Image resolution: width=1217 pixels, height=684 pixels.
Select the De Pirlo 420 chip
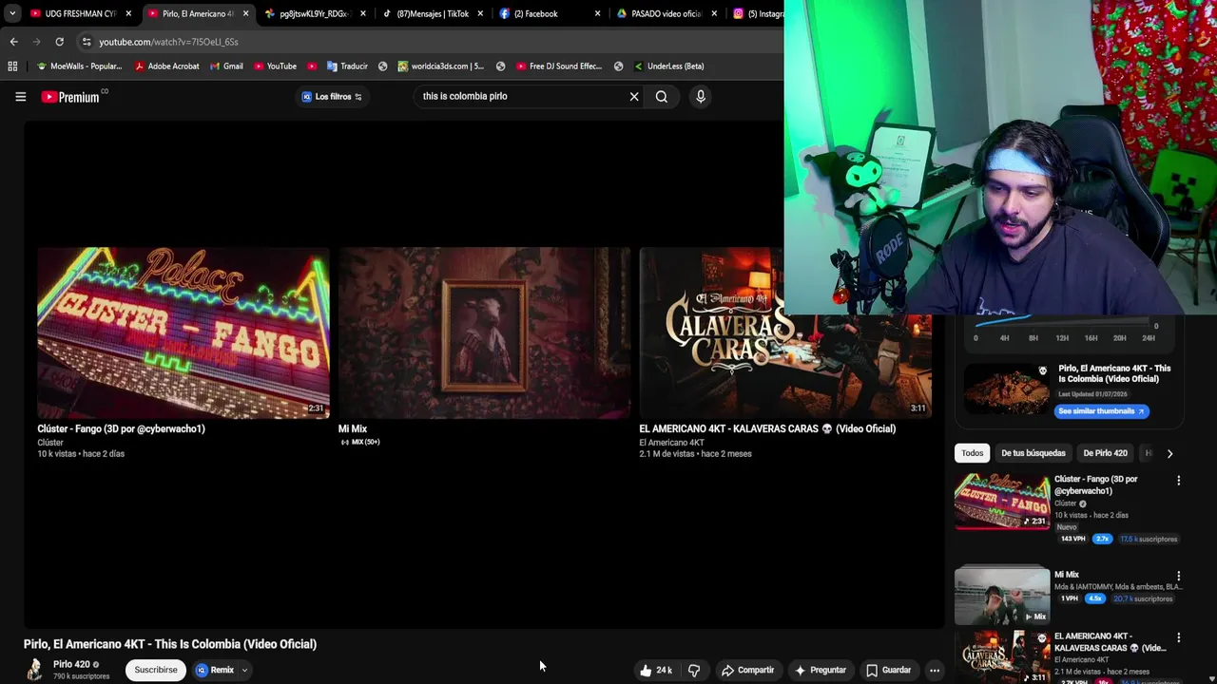tap(1105, 453)
